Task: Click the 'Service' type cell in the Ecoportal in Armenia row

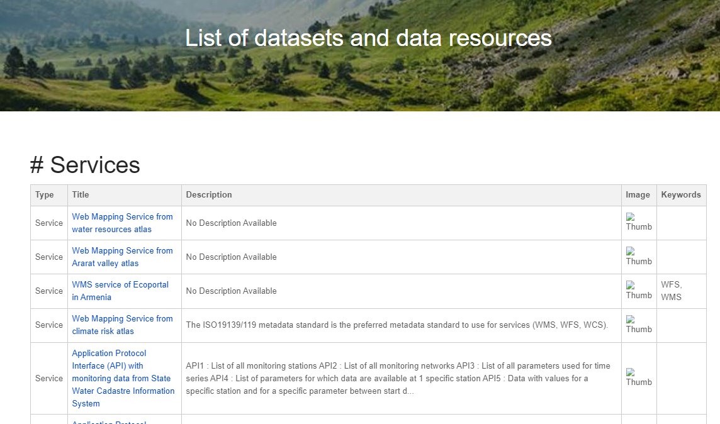Action: 49,291
